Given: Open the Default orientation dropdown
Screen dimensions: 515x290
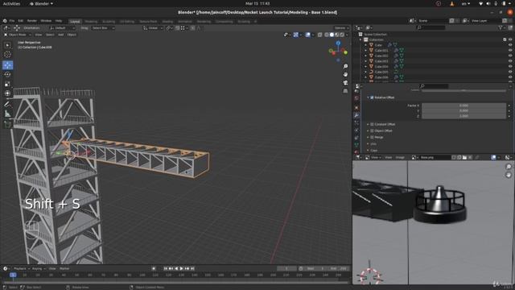Looking at the screenshot, I should click(x=63, y=28).
